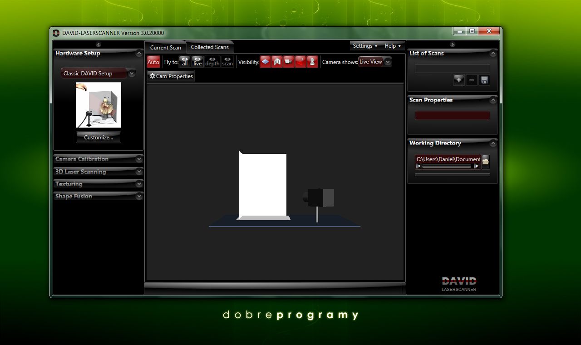Viewport: 581px width, 345px height.
Task: Open the Settings menu
Action: 365,46
